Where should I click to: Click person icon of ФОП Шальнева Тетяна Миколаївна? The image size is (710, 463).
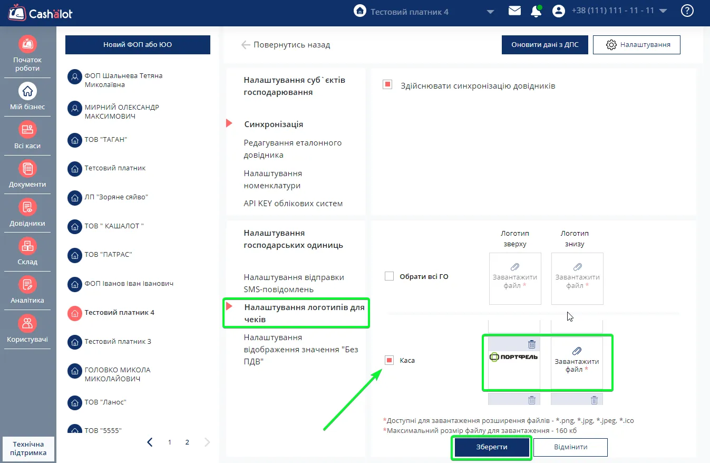(x=74, y=78)
